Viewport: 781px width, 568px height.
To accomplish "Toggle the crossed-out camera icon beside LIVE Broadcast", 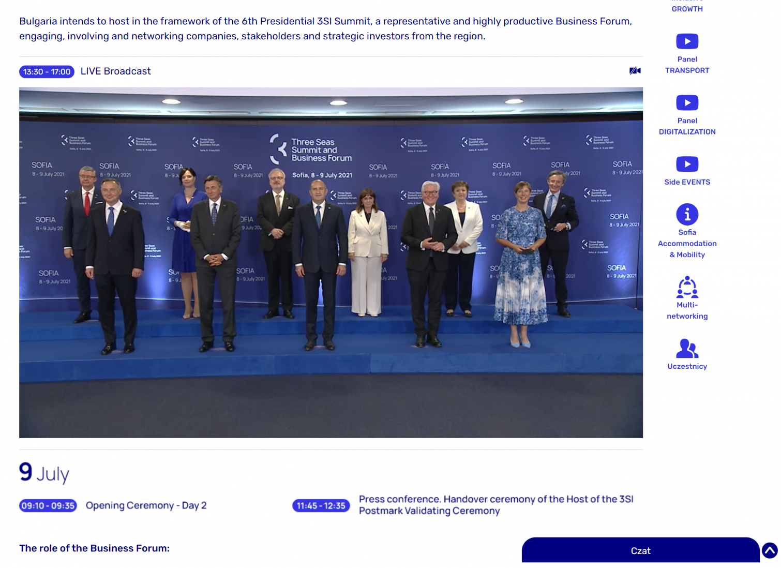I will coord(635,71).
